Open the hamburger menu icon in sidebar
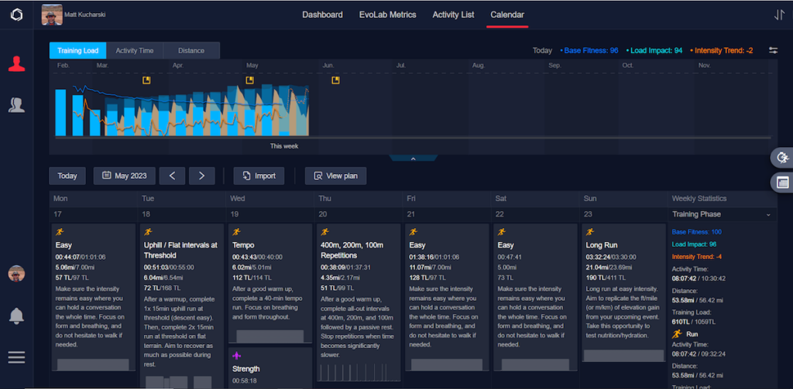This screenshot has height=389, width=793. click(17, 357)
